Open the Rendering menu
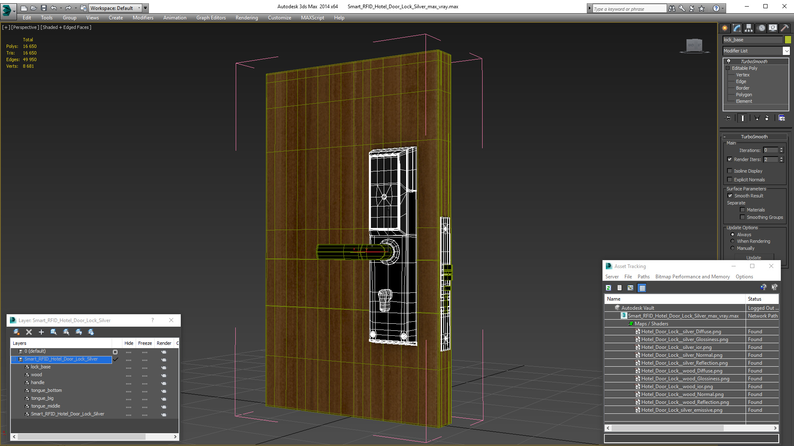The image size is (794, 446). [x=246, y=18]
